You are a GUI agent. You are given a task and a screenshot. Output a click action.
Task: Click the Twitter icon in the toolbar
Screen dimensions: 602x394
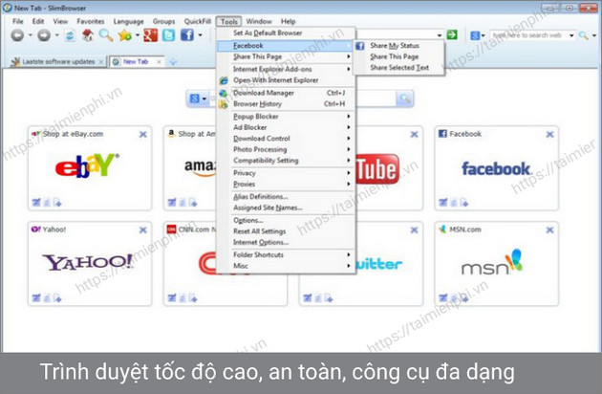pyautogui.click(x=168, y=35)
